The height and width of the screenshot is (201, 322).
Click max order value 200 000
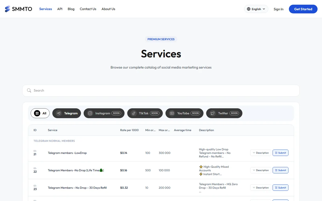point(164,188)
